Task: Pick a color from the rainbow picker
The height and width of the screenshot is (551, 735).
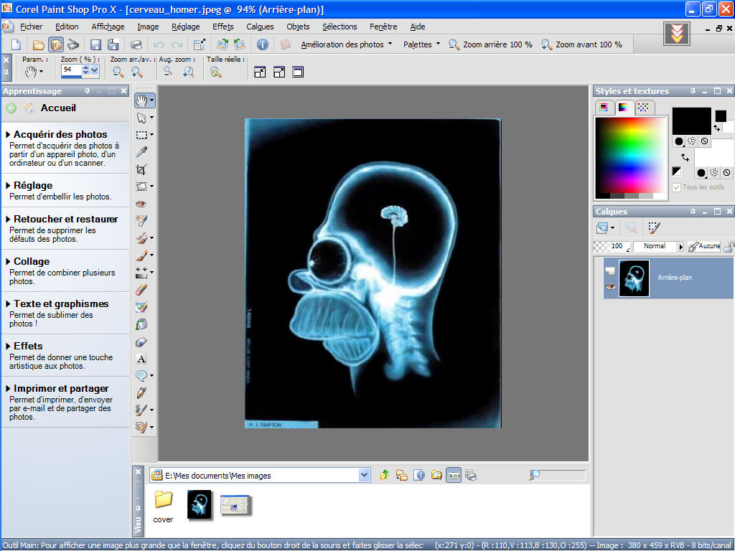Action: pyautogui.click(x=632, y=156)
